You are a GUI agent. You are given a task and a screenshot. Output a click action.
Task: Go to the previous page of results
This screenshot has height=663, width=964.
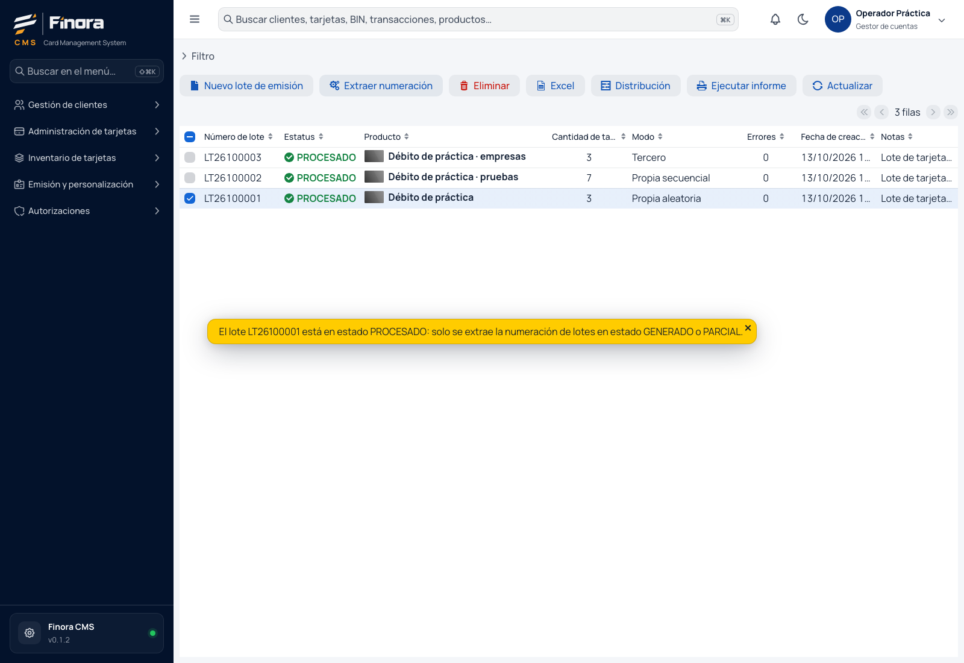(882, 112)
